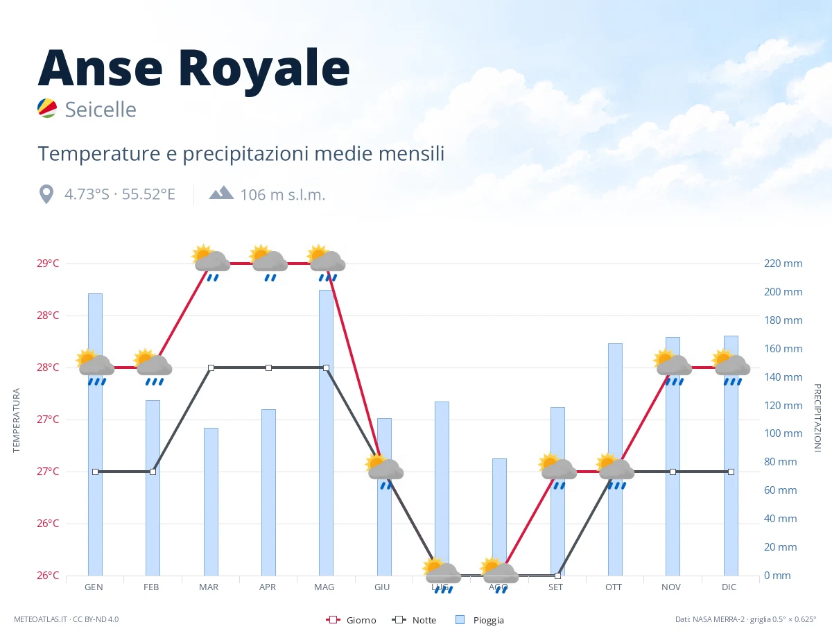832x638 pixels.
Task: Click the FEB month label
Action: pyautogui.click(x=151, y=587)
